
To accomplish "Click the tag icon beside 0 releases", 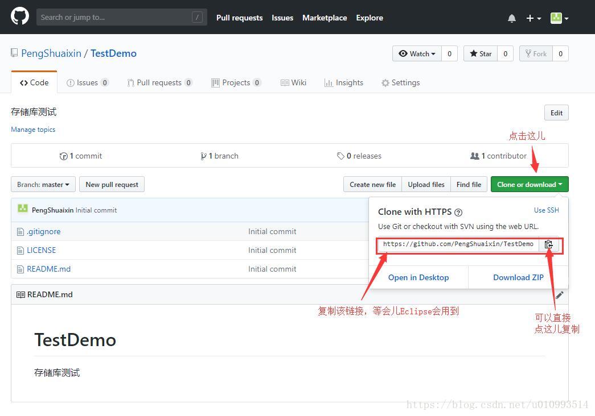I will click(x=340, y=156).
